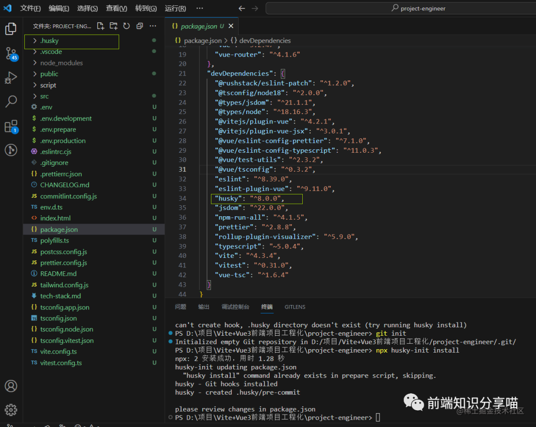Expand the node_modules folder
The height and width of the screenshot is (427, 536).
pyautogui.click(x=94, y=63)
